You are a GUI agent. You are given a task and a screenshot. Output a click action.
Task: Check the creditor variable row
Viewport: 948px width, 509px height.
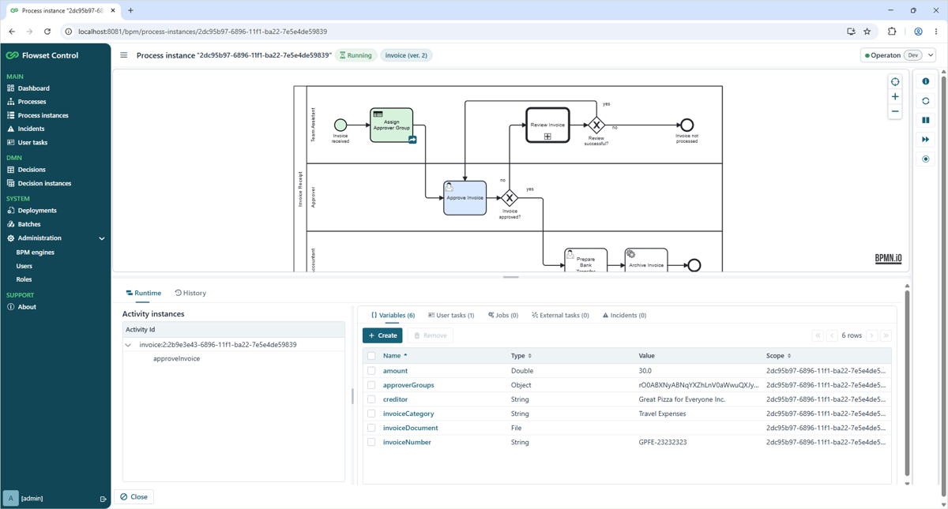(371, 399)
